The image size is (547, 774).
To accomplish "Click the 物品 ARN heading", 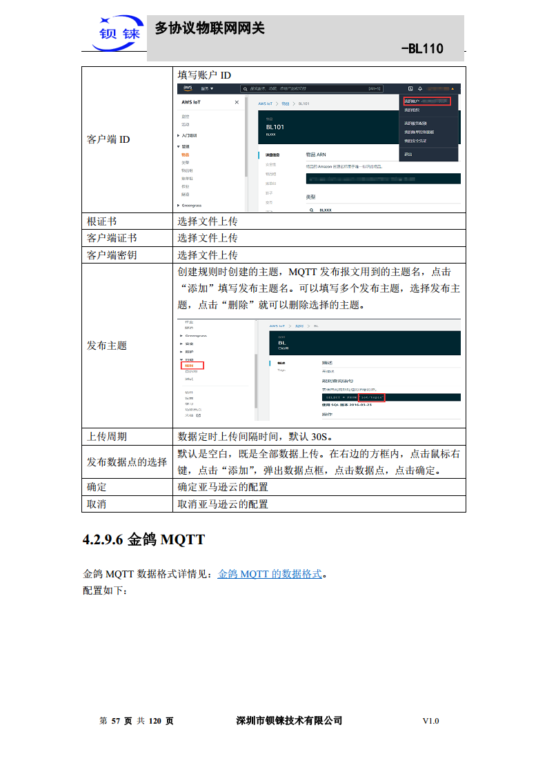I will coord(316,155).
